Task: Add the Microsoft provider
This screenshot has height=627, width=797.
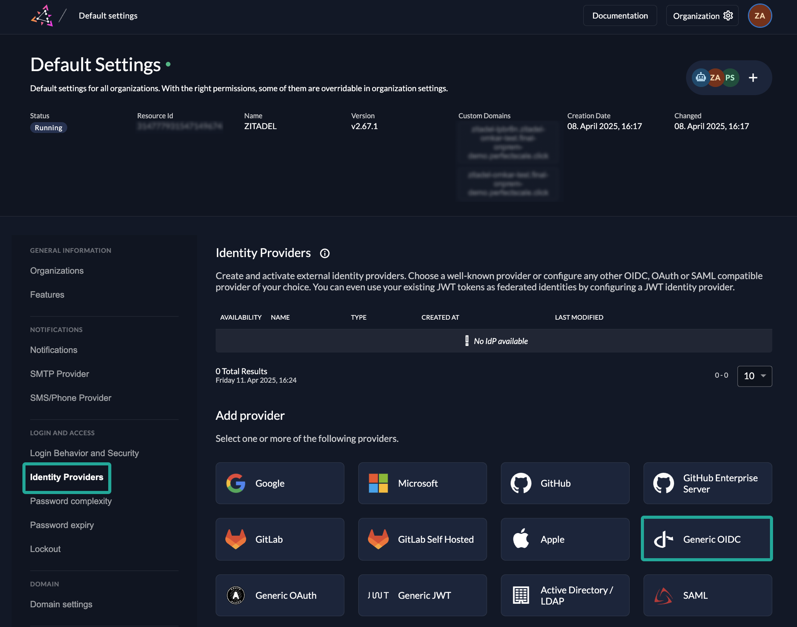Action: tap(422, 483)
